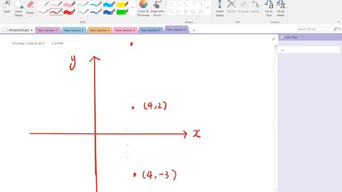Click into the Search box

[x=315, y=29]
